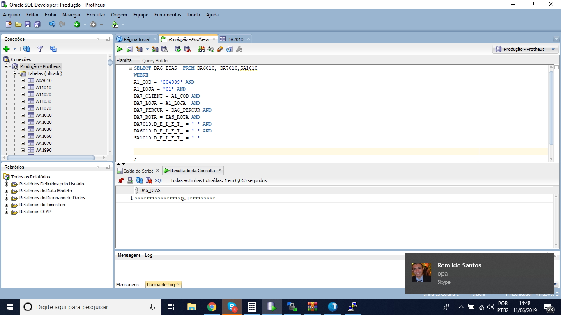Open the Skype notification from Romildo Santos

[479, 273]
